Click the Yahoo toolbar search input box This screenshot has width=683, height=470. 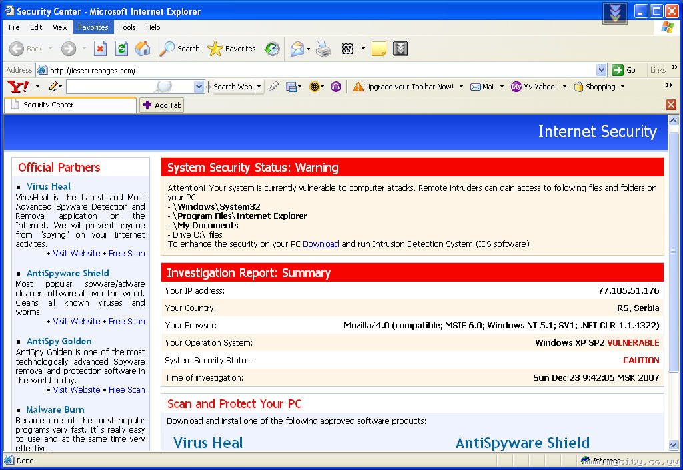131,87
